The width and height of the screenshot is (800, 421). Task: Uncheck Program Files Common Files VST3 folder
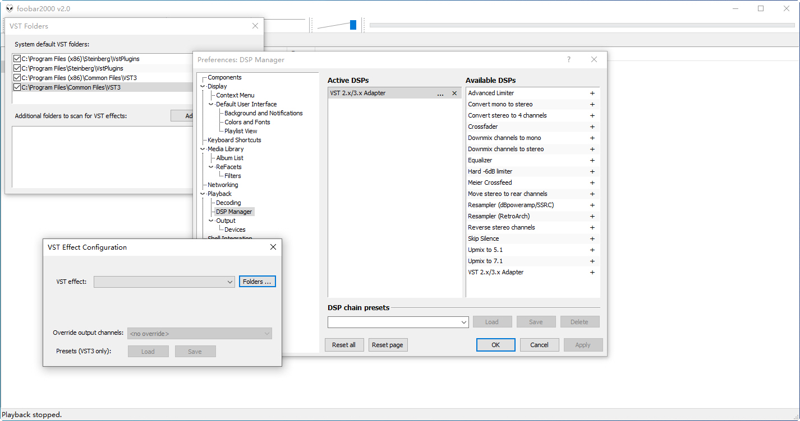(17, 87)
